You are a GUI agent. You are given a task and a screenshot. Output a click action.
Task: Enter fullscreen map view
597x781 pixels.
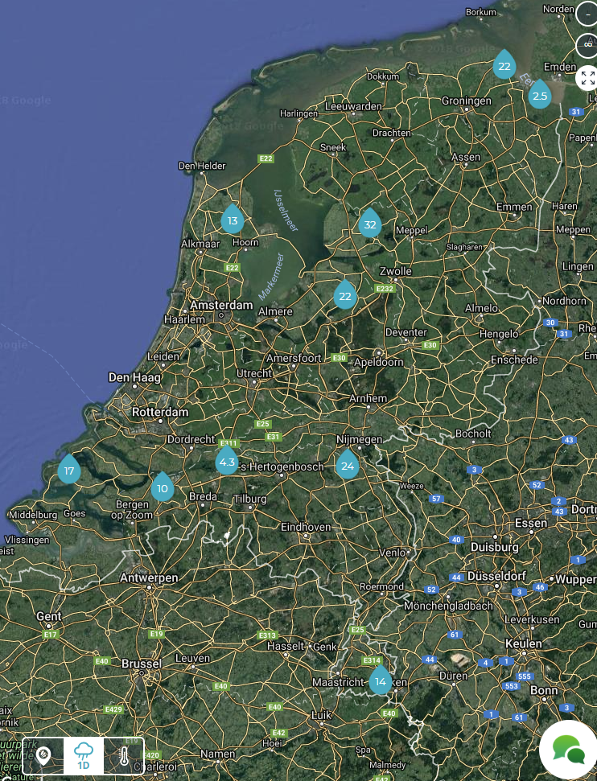click(587, 78)
